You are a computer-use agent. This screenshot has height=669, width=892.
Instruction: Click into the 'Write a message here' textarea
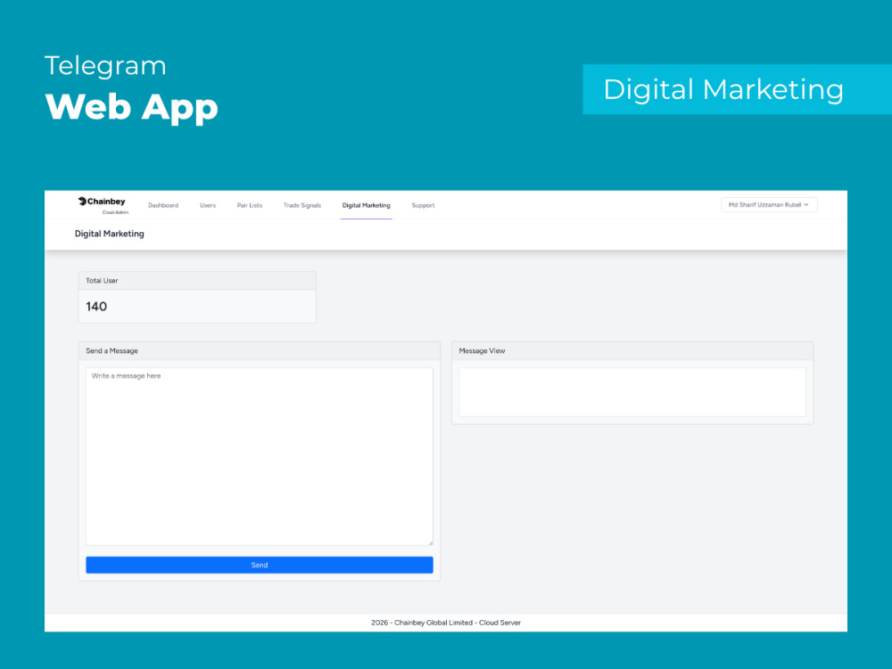click(260, 456)
